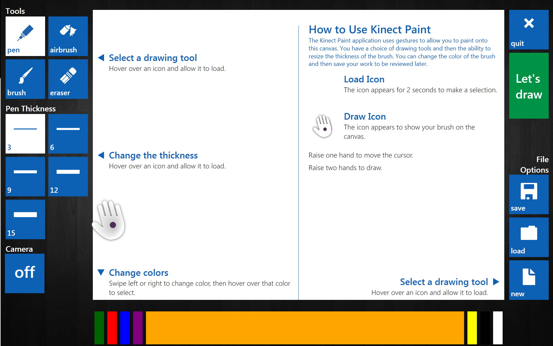Image resolution: width=553 pixels, height=346 pixels.
Task: Click the left arrow beside Select a drawing tool
Action: [x=101, y=57]
